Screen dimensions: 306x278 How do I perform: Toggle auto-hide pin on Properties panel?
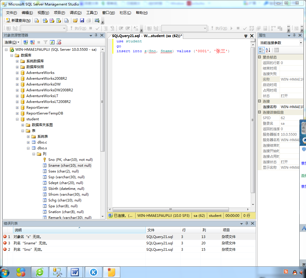(x=294, y=35)
